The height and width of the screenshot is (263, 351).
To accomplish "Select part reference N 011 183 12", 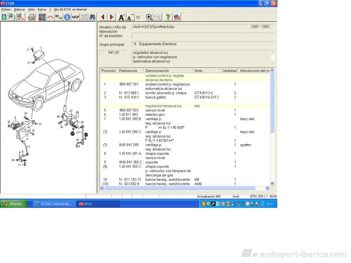I will 130,180.
